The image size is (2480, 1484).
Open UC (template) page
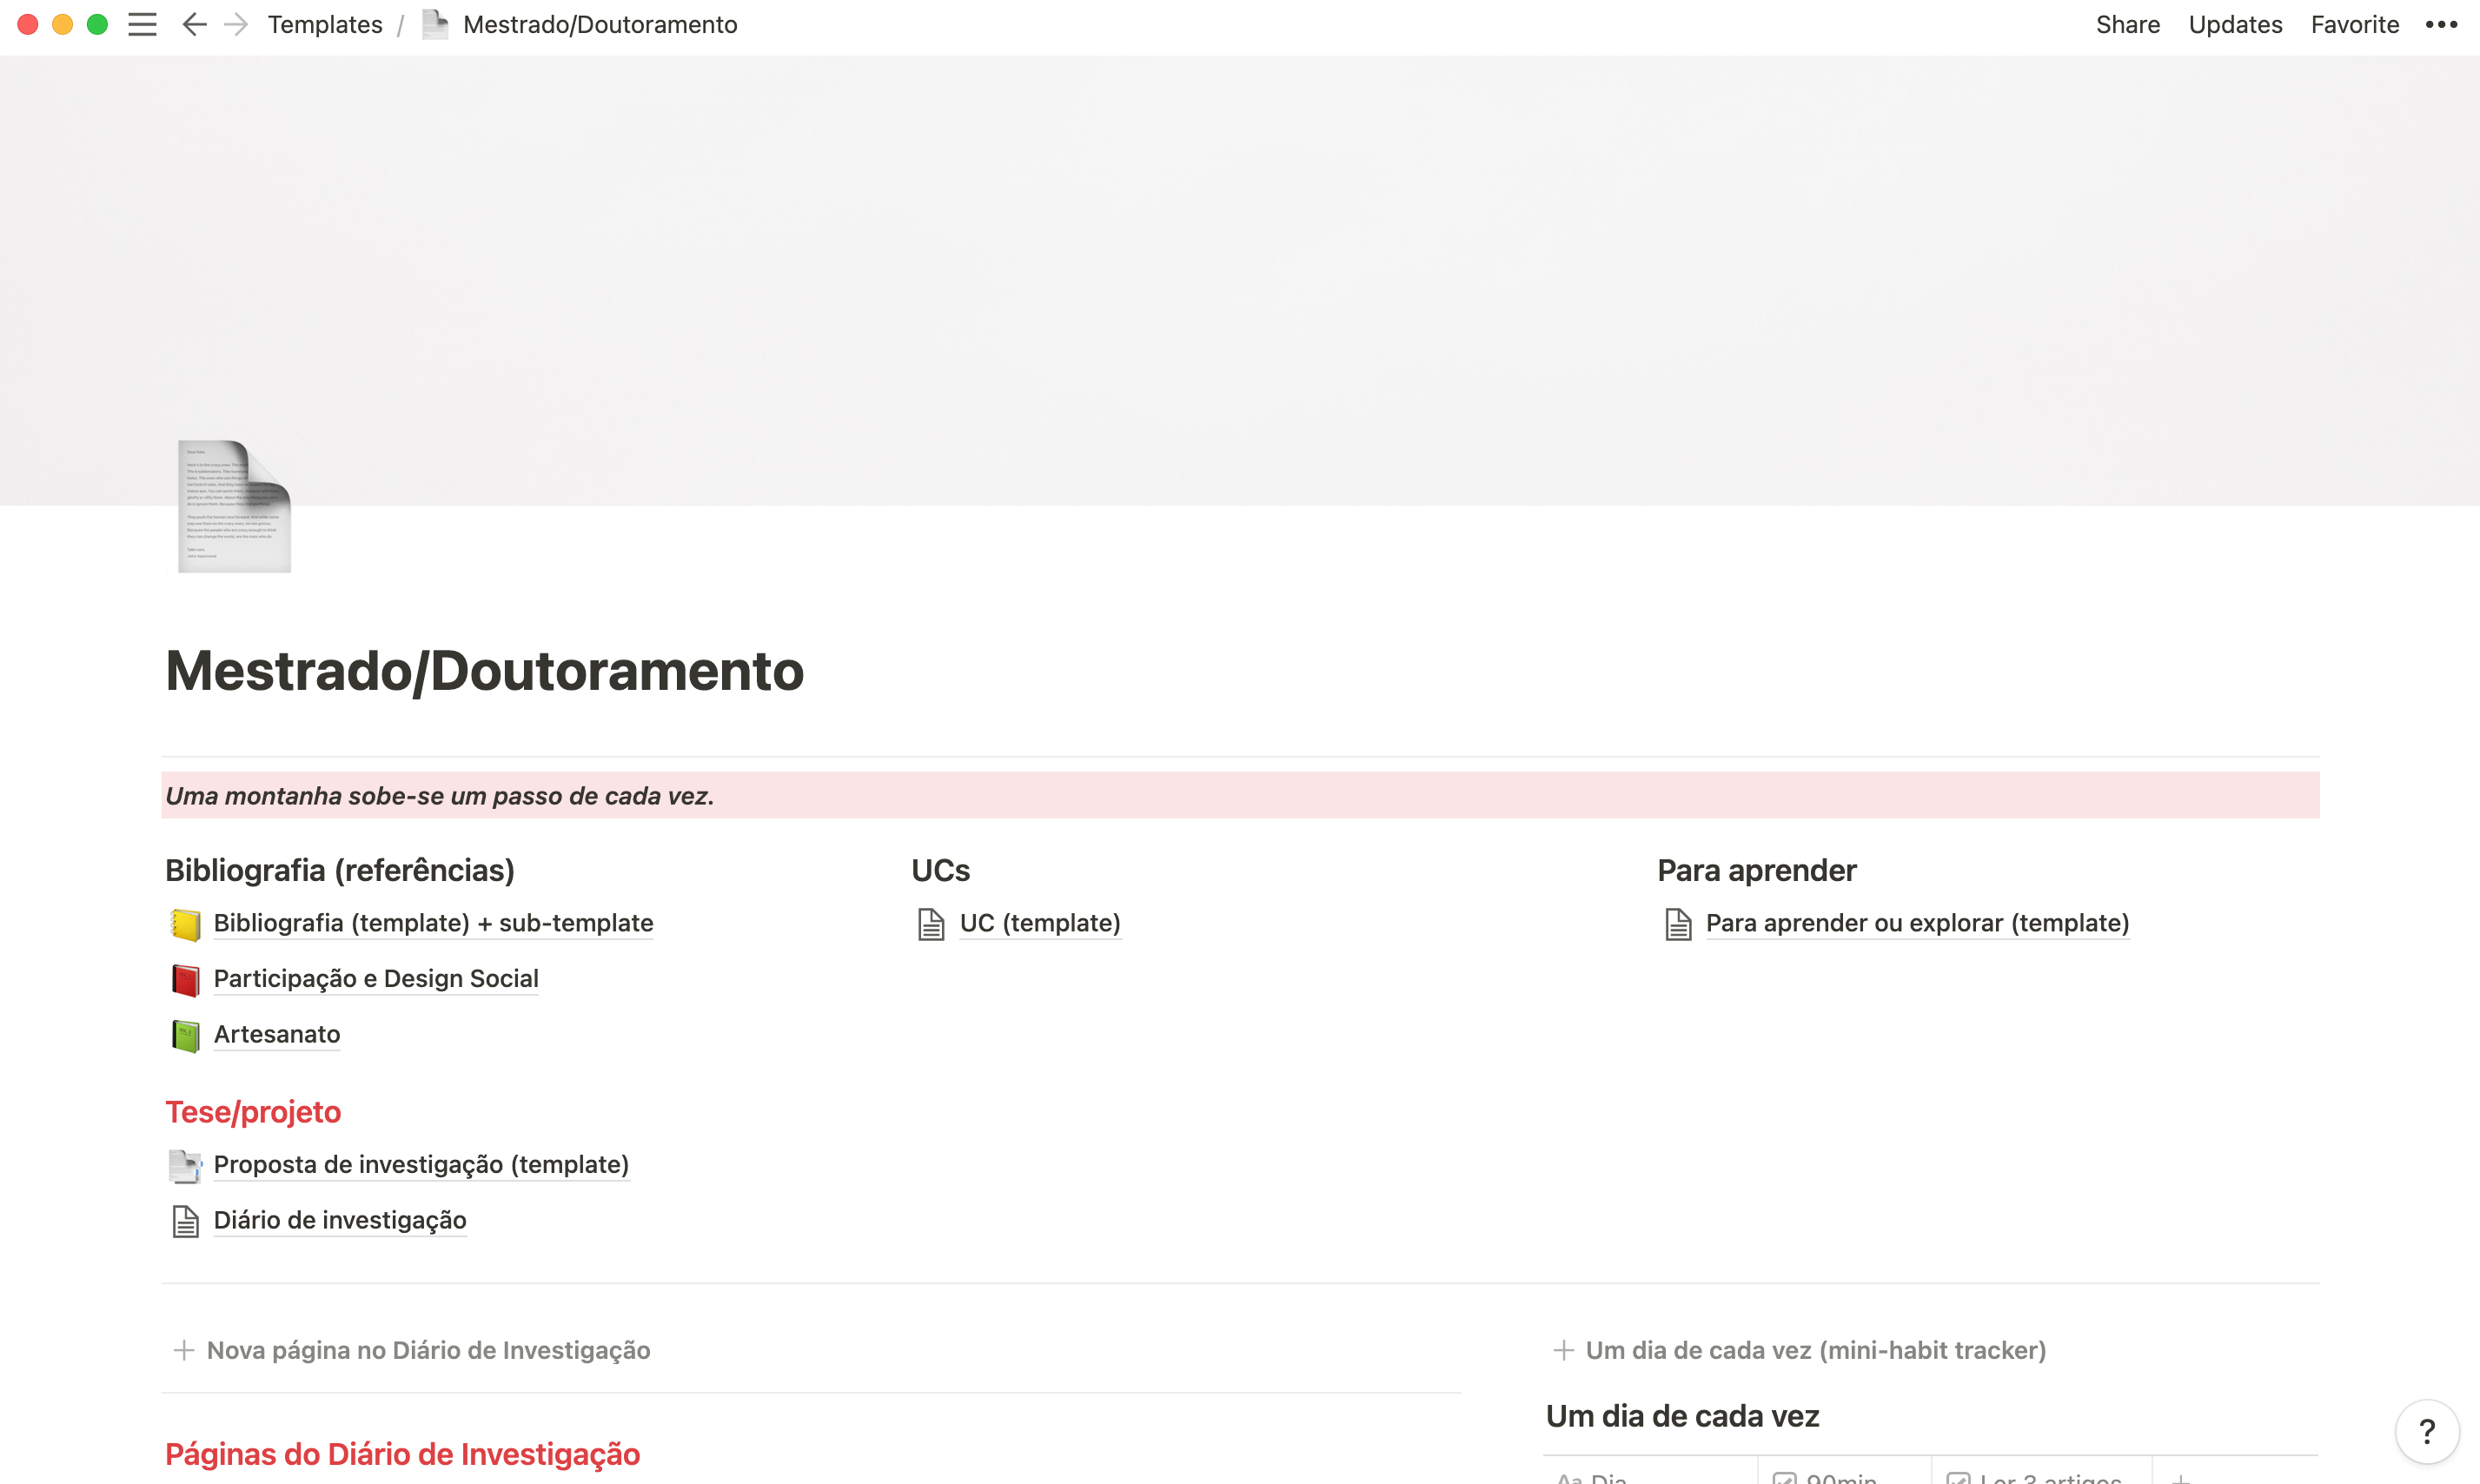tap(1039, 923)
